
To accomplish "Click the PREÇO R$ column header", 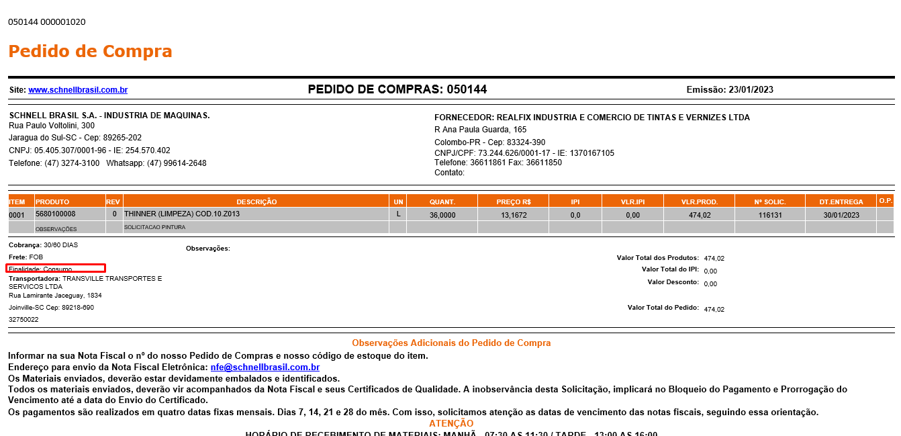I will click(x=514, y=202).
